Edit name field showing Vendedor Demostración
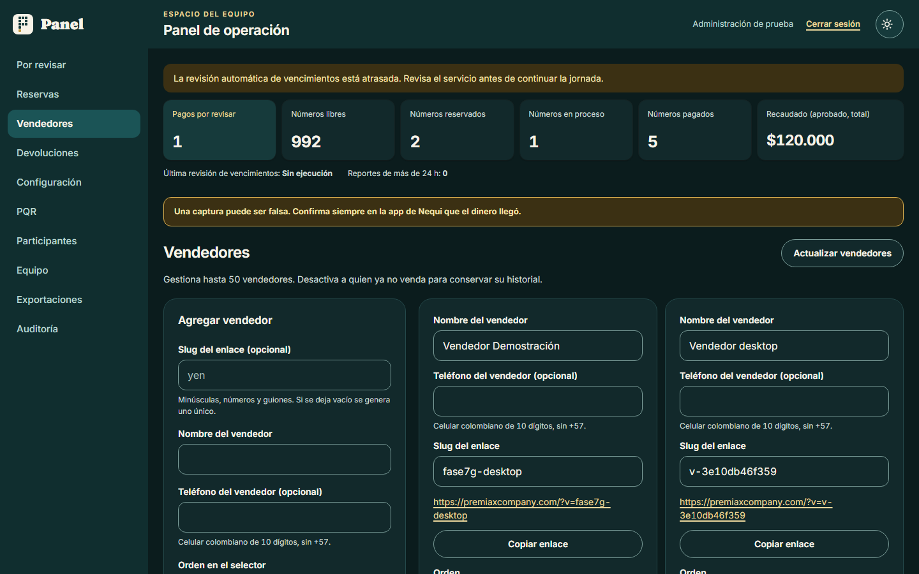Viewport: 919px width, 574px height. (x=537, y=346)
